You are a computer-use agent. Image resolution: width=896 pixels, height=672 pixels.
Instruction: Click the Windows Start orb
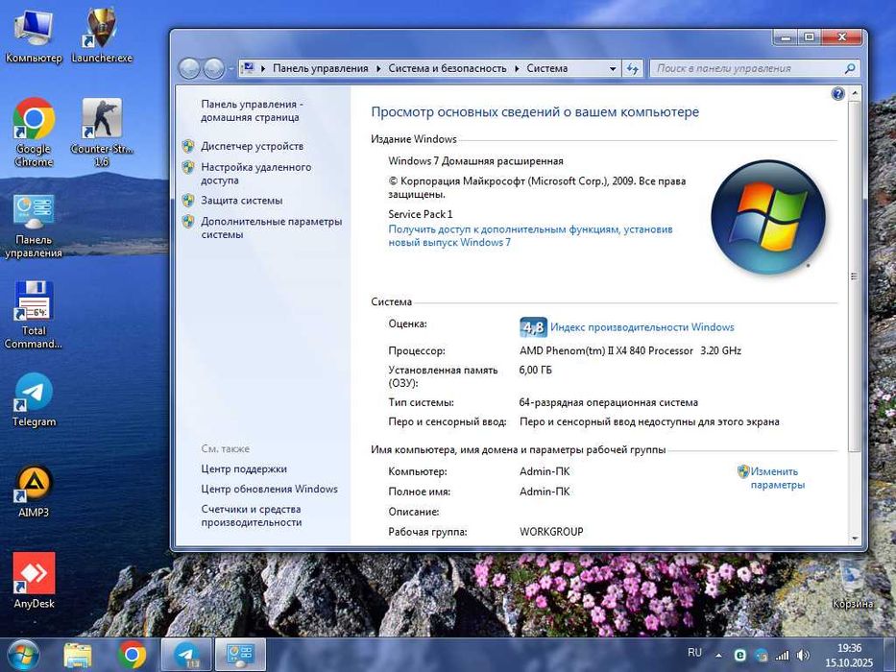click(x=21, y=655)
